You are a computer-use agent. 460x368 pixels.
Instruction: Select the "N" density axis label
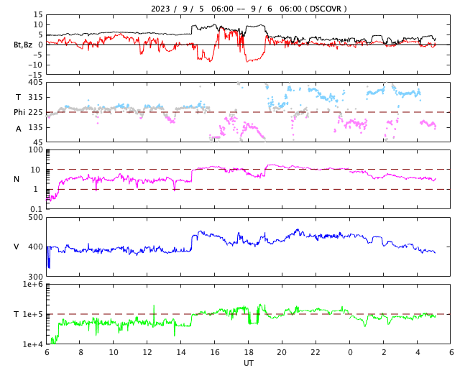17,179
